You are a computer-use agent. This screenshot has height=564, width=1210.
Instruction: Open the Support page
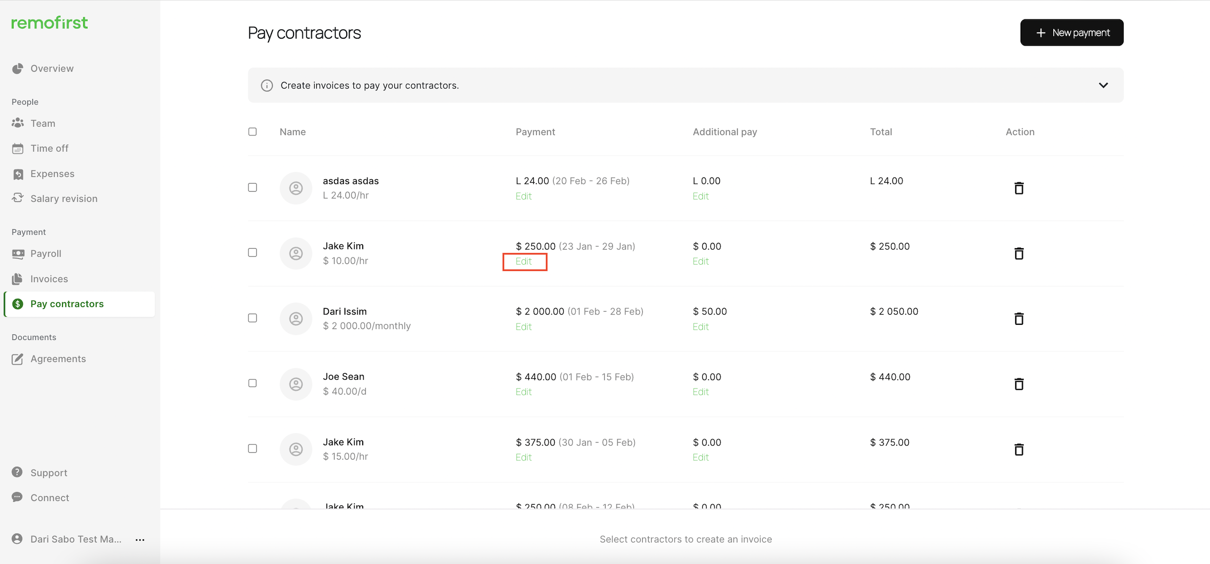(49, 473)
